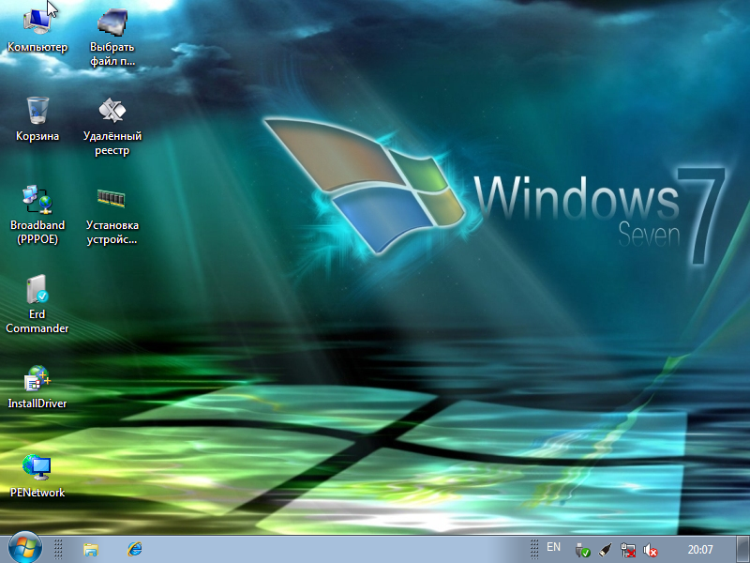750x563 pixels.
Task: Open the Windows Start menu orb
Action: click(x=24, y=548)
